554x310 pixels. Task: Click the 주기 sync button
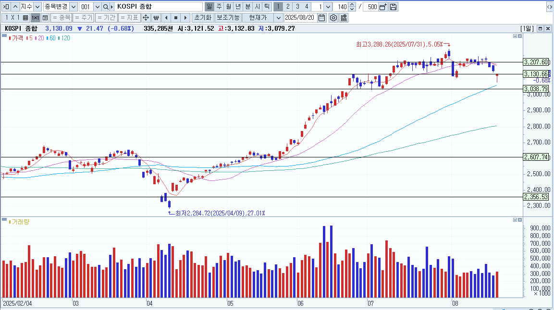pos(84,18)
